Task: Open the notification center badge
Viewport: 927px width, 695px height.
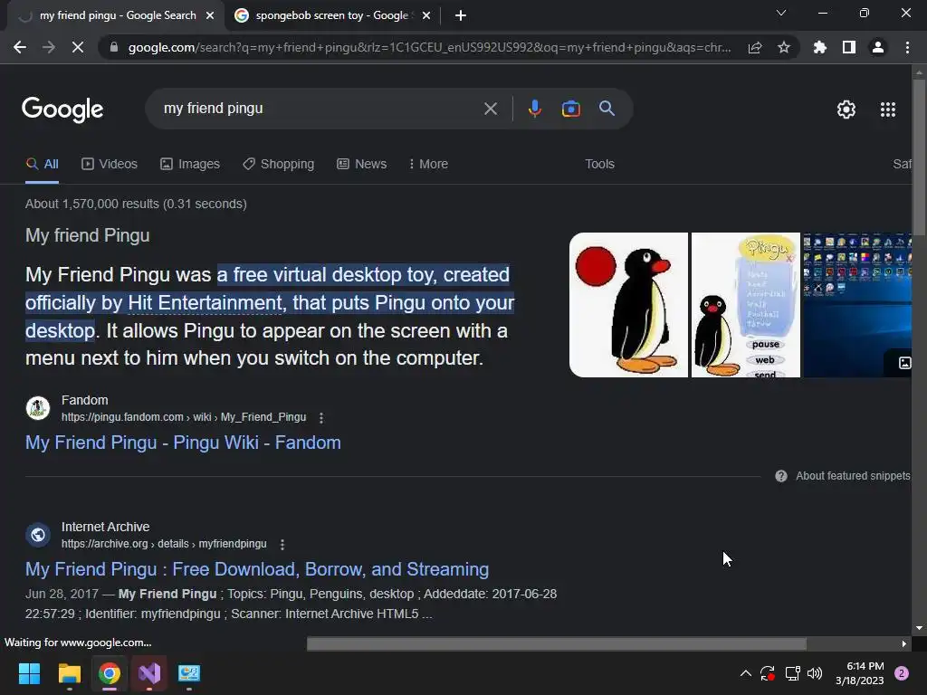Action: click(902, 673)
